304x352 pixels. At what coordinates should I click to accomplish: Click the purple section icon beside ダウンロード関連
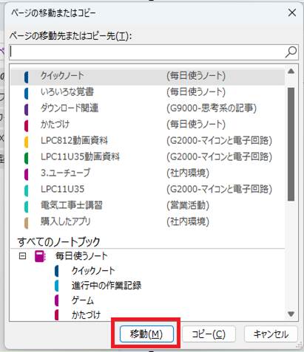pos(27,109)
